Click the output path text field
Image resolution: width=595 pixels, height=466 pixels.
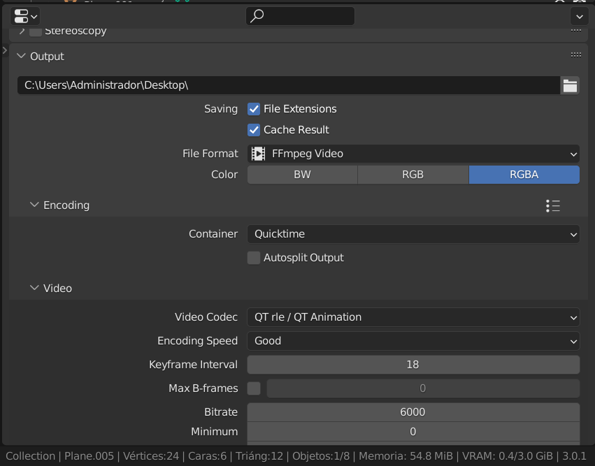tap(288, 85)
